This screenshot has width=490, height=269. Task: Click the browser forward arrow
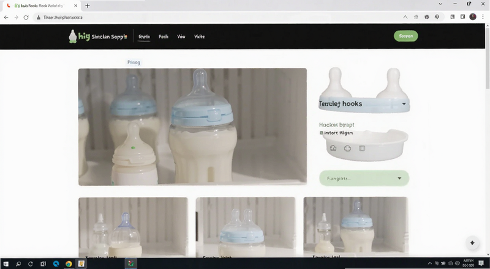click(x=17, y=18)
